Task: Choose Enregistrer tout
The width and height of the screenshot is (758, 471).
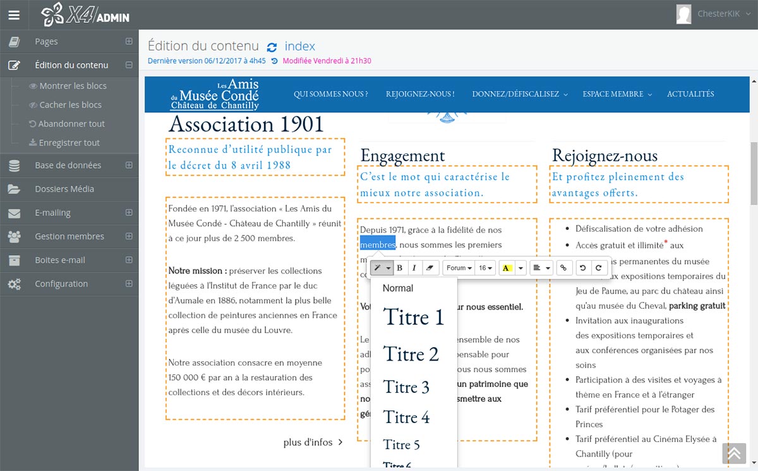Action: tap(69, 143)
